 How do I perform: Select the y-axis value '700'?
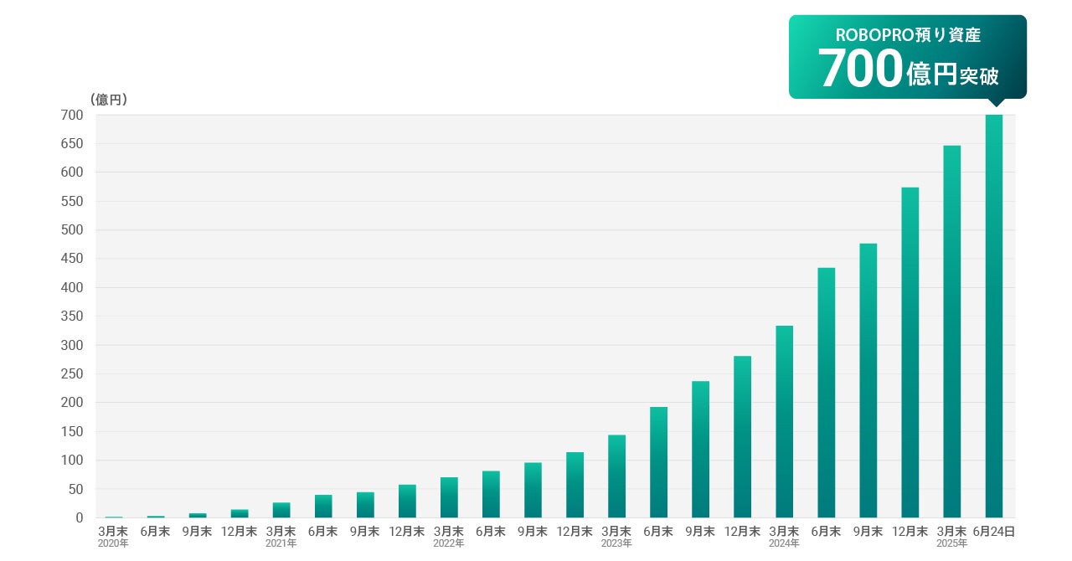[73, 115]
